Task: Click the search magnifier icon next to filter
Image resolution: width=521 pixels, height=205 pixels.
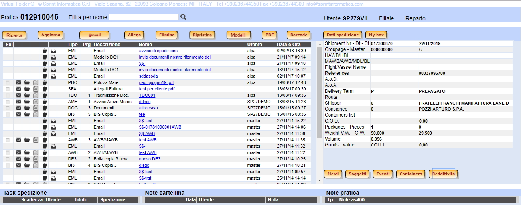Action: [184, 17]
